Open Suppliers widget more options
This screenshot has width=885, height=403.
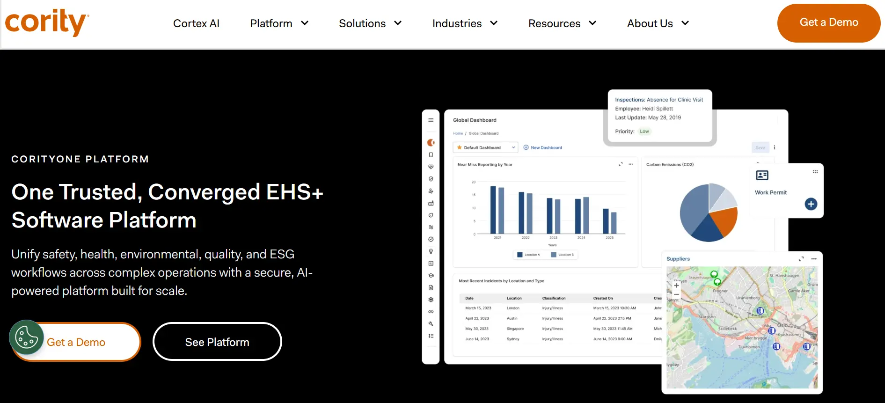pyautogui.click(x=814, y=259)
